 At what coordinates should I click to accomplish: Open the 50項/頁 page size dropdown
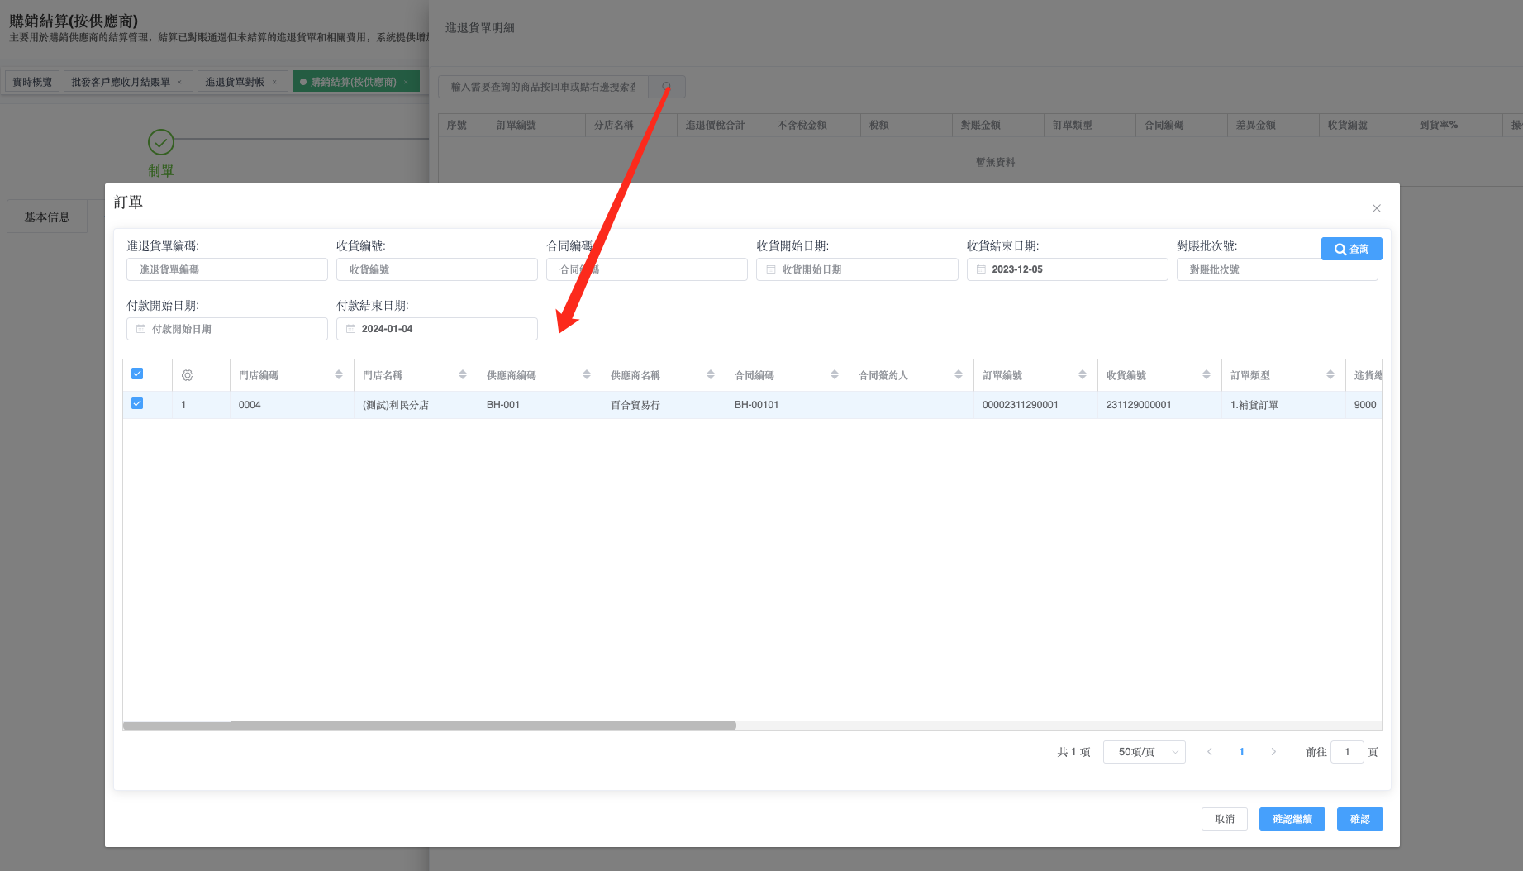pos(1144,752)
